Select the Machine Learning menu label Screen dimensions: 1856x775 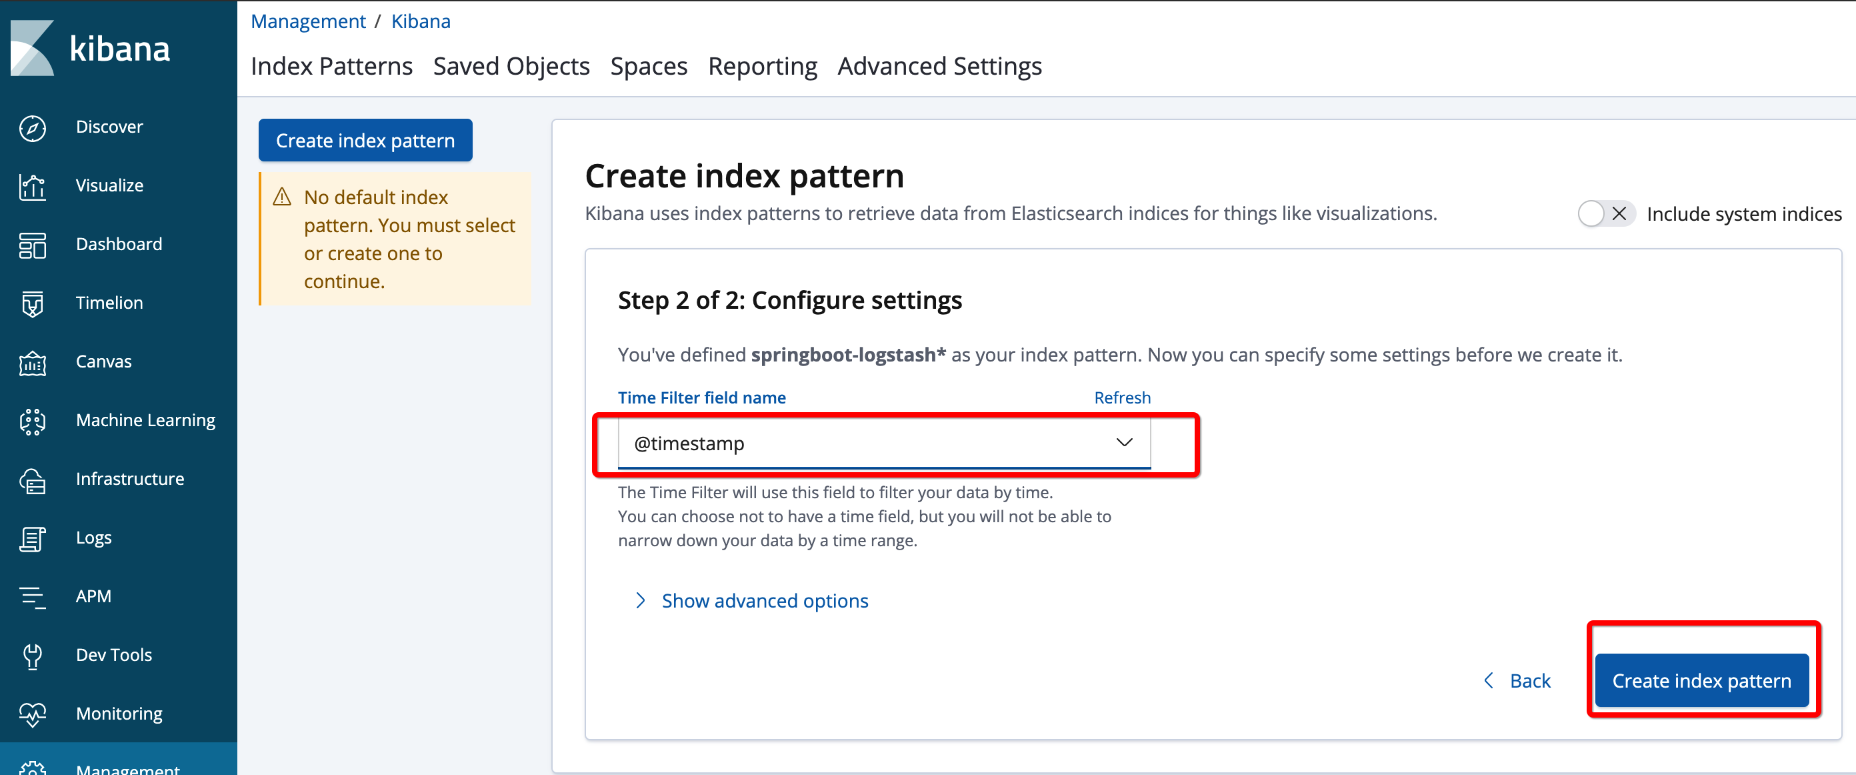pyautogui.click(x=145, y=420)
